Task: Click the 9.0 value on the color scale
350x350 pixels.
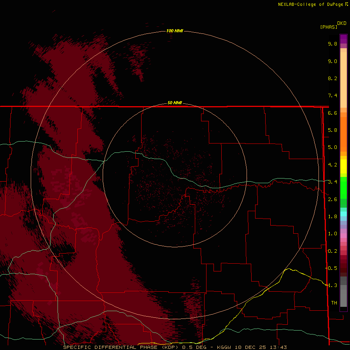Action: tap(332, 61)
